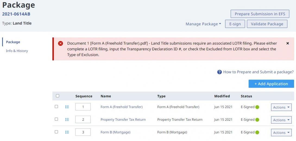Click green status dot for Form B (Mortgage)
Image resolution: width=296 pixels, height=141 pixels.
(x=257, y=132)
